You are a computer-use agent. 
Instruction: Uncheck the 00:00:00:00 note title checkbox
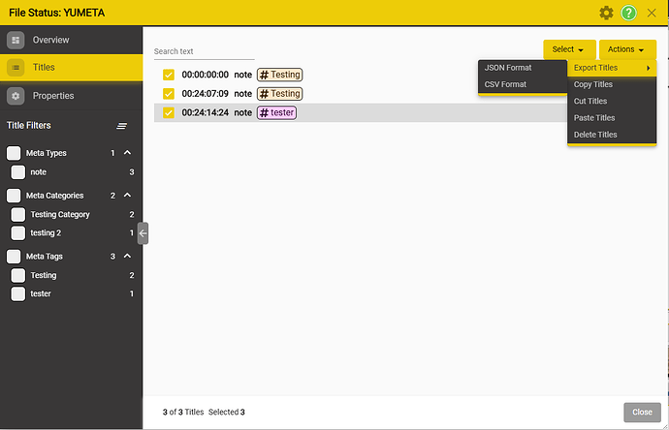(169, 75)
